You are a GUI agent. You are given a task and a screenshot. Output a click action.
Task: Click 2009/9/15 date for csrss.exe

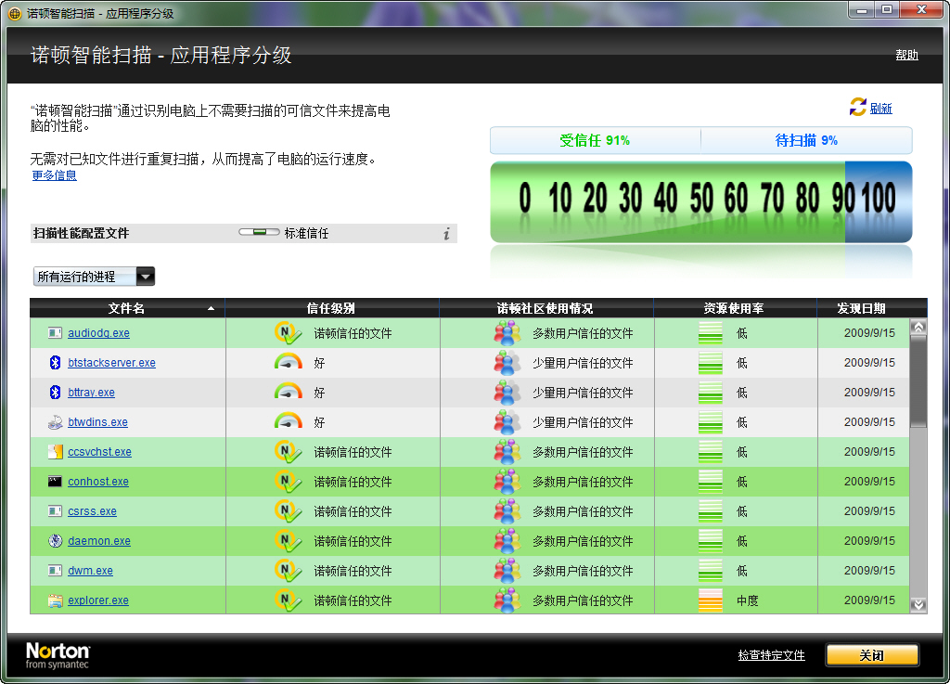pos(869,511)
